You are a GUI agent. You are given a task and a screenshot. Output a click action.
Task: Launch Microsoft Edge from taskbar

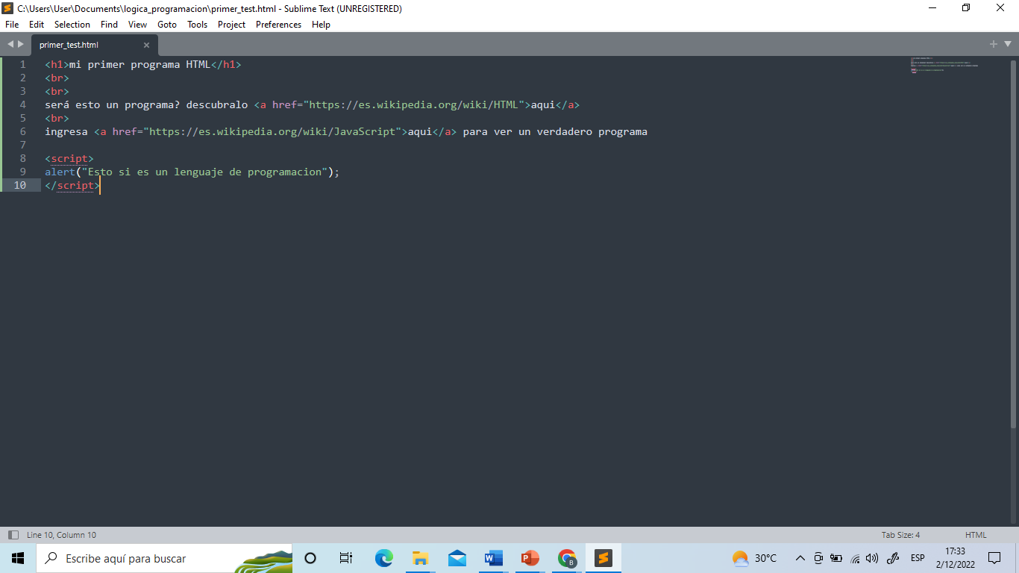383,558
